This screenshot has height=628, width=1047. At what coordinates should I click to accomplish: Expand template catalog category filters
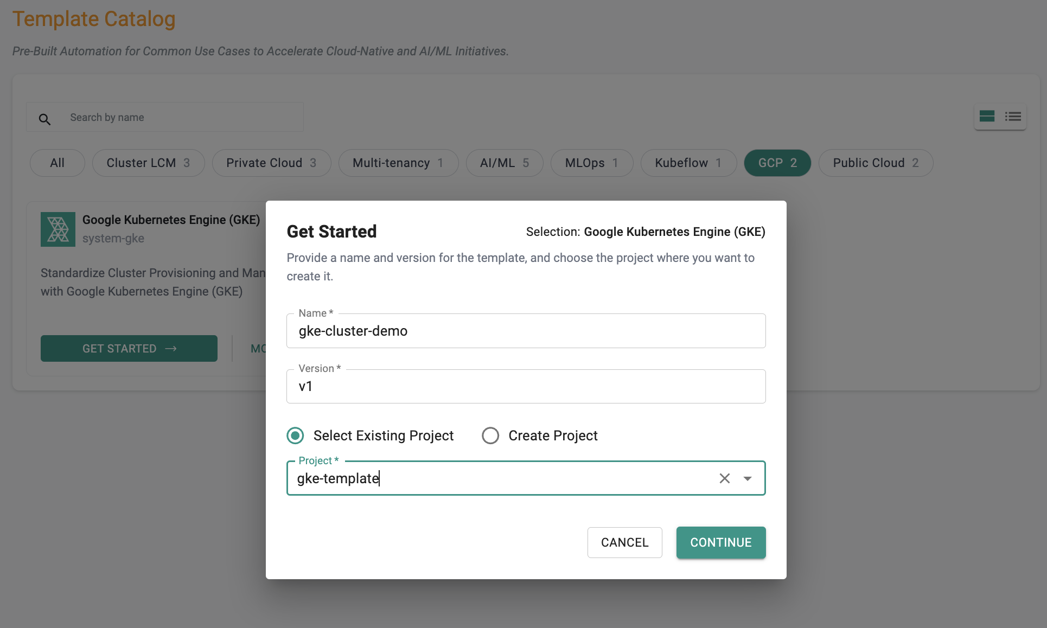tap(57, 162)
